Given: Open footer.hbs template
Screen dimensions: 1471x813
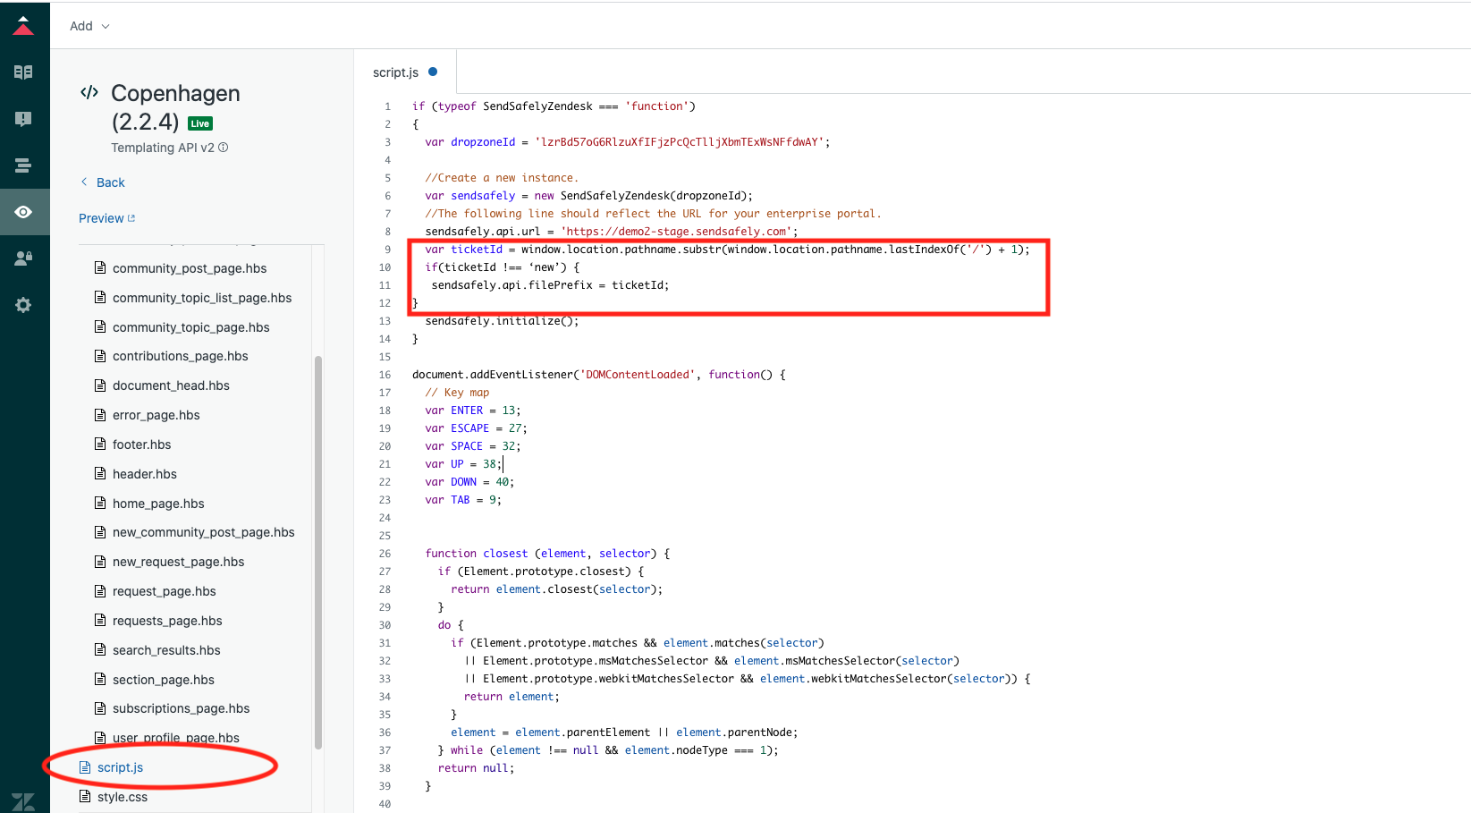Looking at the screenshot, I should click(141, 445).
